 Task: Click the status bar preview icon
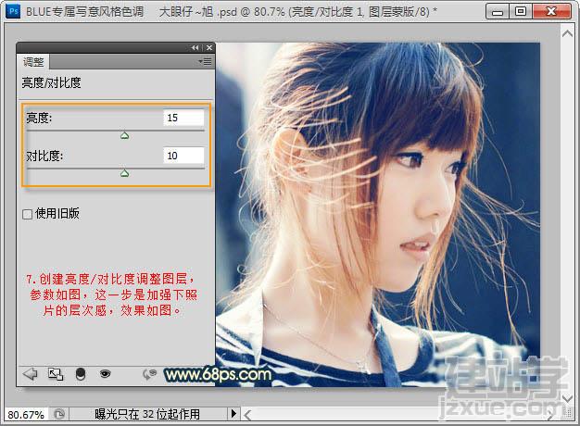click(x=58, y=414)
